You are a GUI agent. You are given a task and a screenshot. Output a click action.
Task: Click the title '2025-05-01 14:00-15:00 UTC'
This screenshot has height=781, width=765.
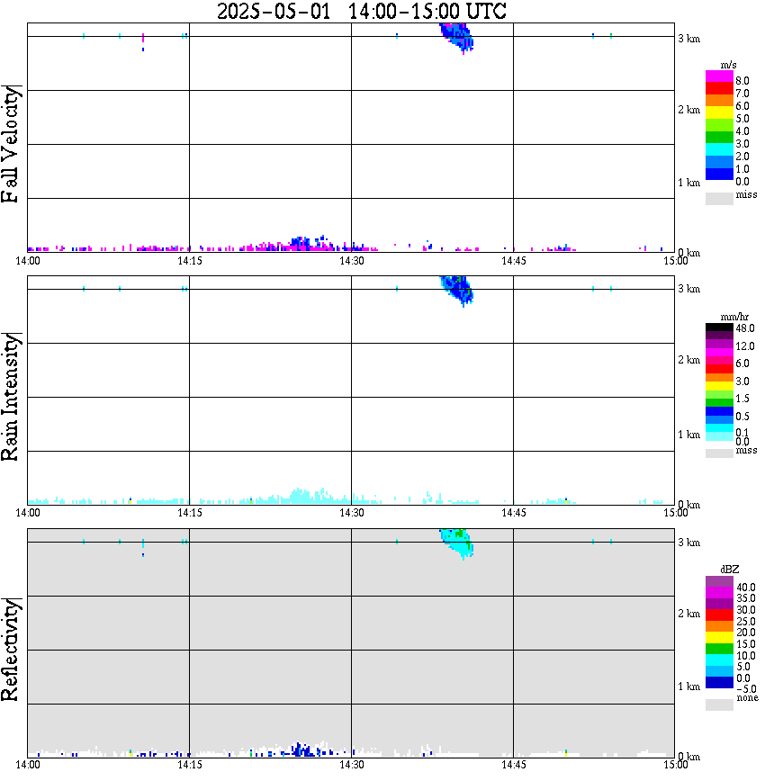coord(361,11)
